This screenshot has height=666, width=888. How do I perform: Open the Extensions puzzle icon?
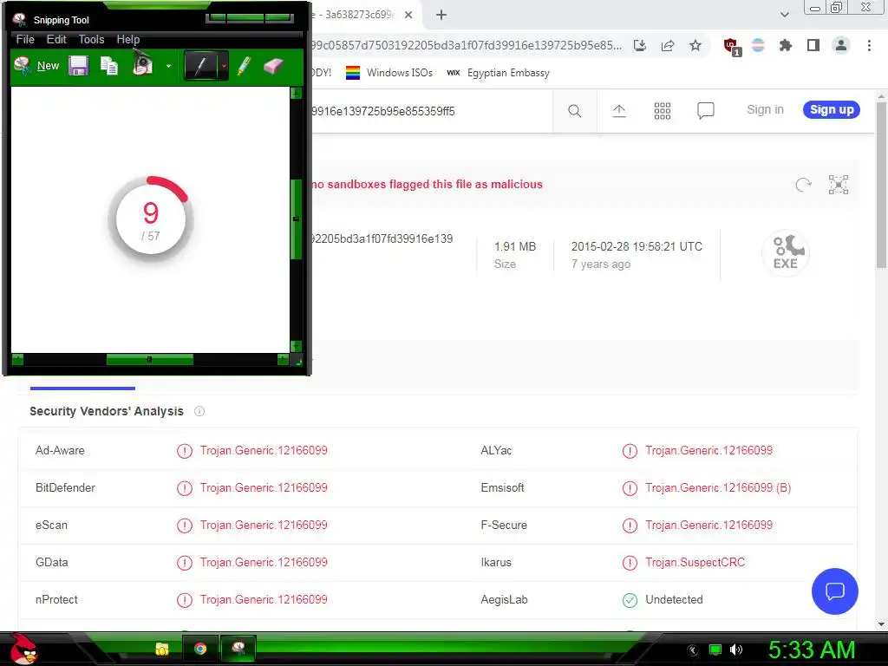point(785,45)
